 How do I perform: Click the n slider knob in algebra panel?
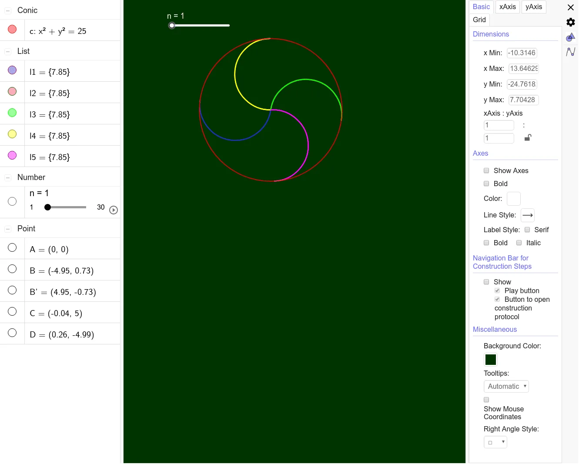pos(48,207)
